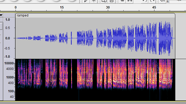Click timeline ruler at 15 seconds
Screen dimensions: 186x104
62,7
